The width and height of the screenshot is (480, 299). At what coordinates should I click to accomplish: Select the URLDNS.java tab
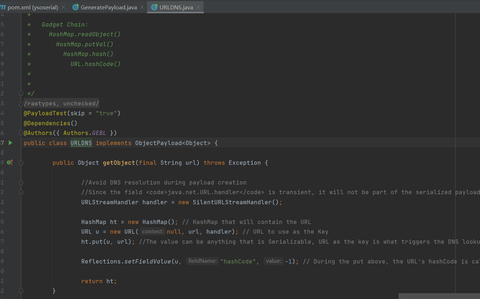pyautogui.click(x=176, y=7)
